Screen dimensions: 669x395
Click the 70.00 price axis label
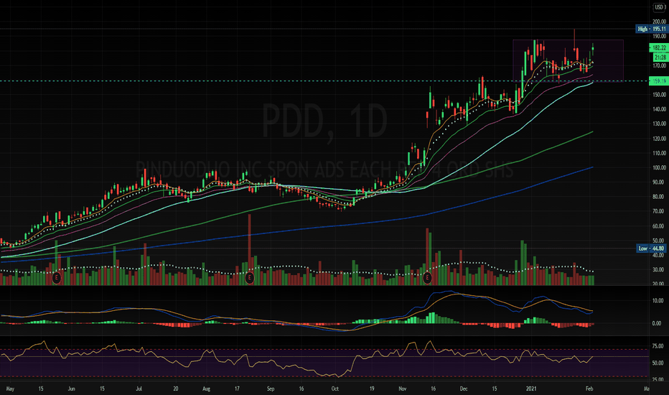(x=659, y=211)
